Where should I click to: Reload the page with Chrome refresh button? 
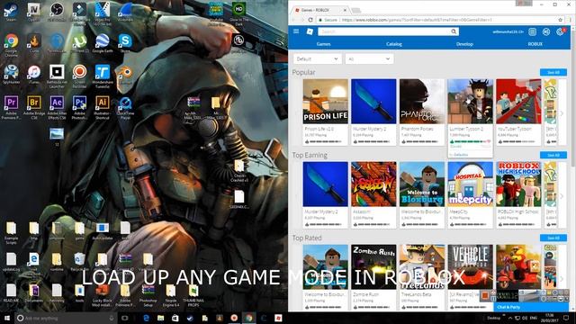click(x=310, y=20)
